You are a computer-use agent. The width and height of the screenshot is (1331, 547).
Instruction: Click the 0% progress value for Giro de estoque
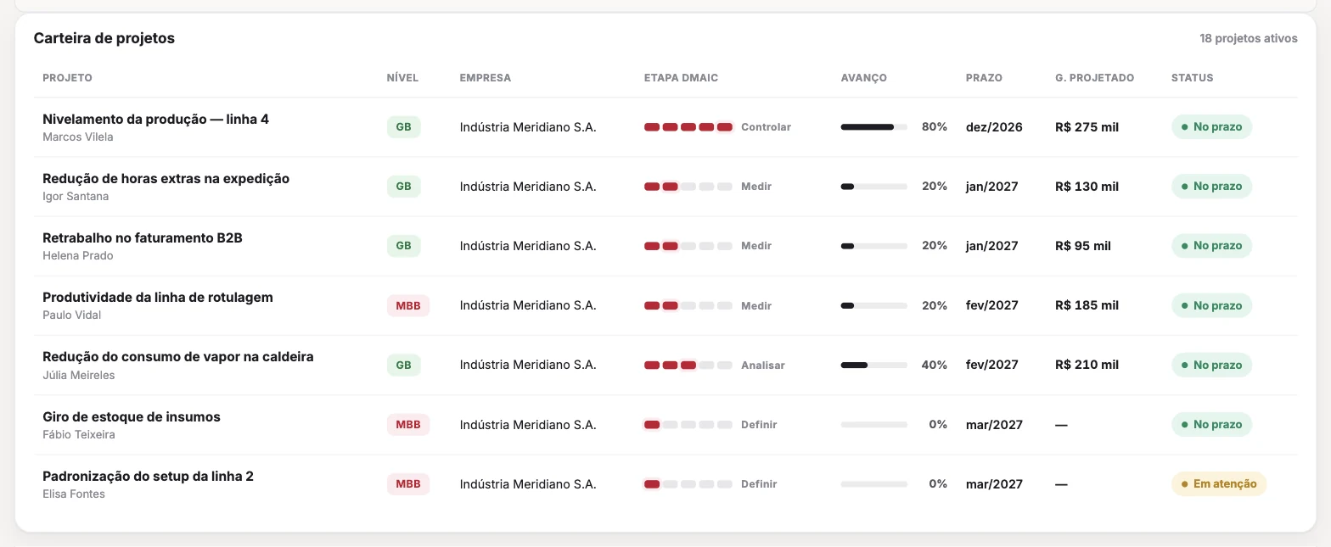tap(938, 425)
